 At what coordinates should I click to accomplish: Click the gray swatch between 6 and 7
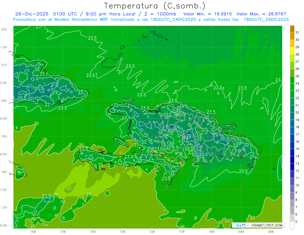click(x=292, y=211)
